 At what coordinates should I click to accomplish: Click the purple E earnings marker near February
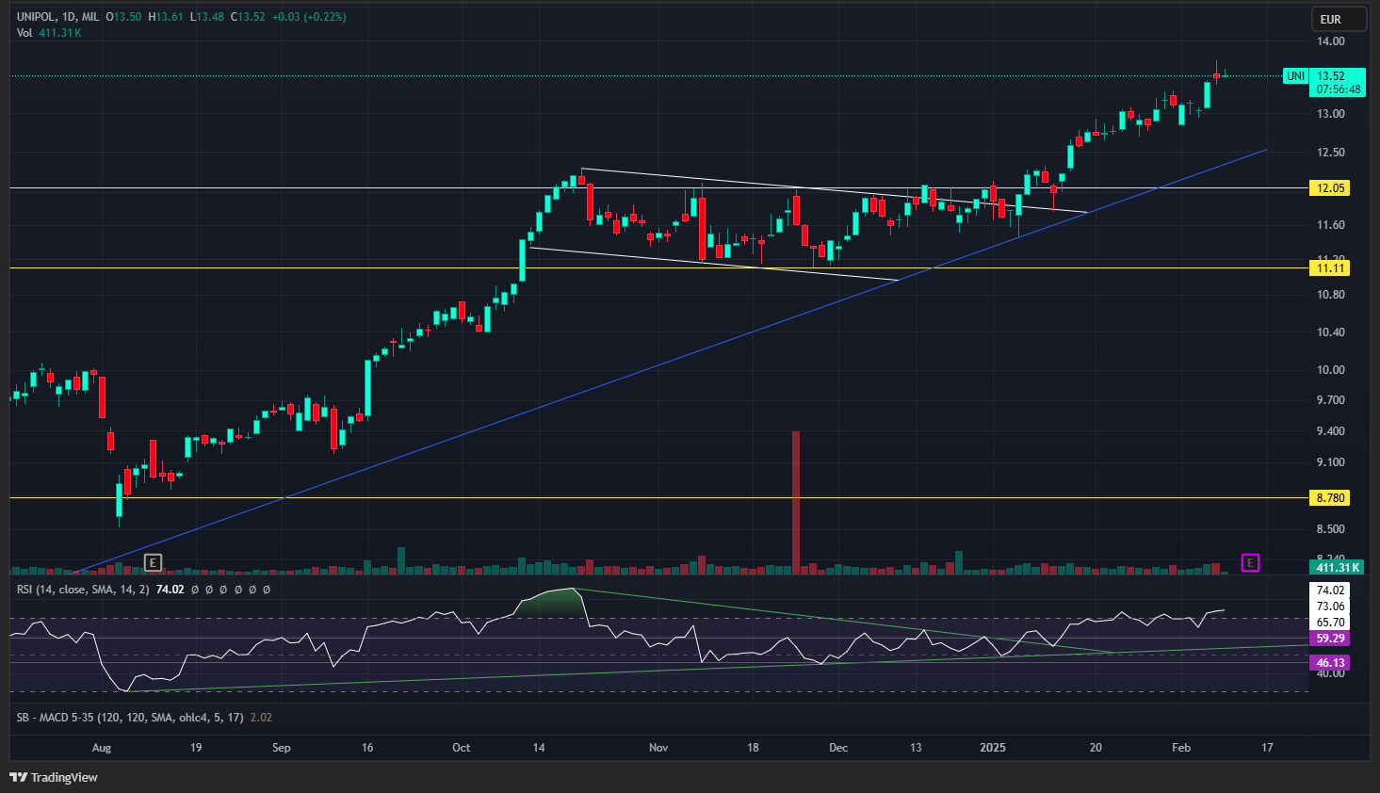click(x=1250, y=563)
